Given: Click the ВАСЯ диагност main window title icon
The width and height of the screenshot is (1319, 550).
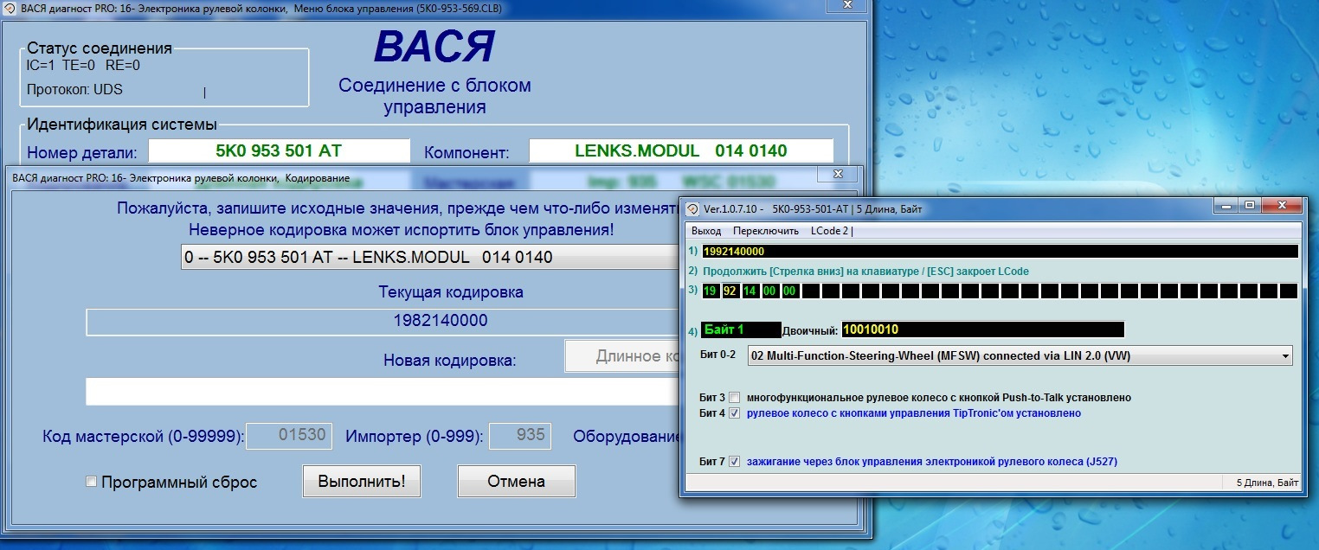Looking at the screenshot, I should point(11,9).
